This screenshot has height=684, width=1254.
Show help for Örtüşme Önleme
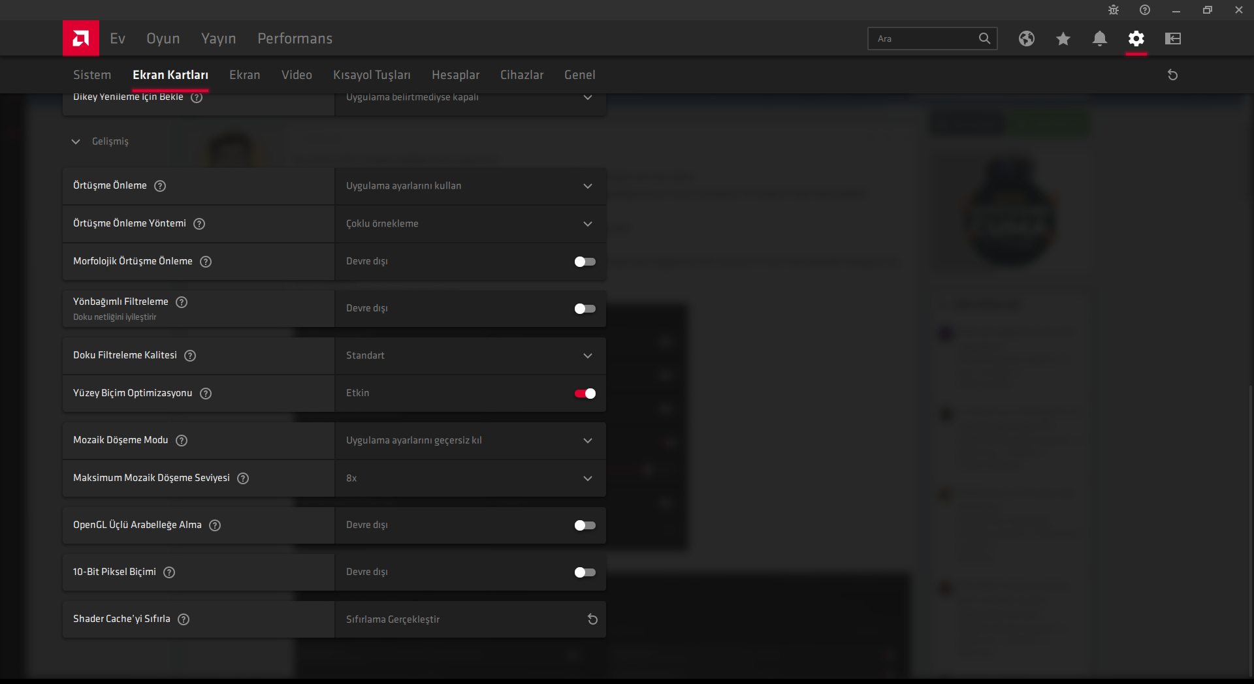click(160, 186)
